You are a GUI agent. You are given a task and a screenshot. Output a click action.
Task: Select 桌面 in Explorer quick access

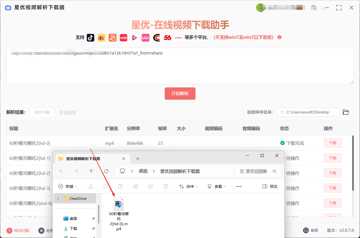pyautogui.click(x=73, y=218)
